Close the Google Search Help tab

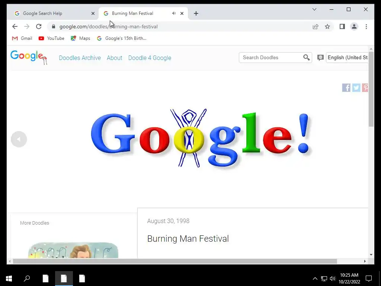pyautogui.click(x=93, y=13)
